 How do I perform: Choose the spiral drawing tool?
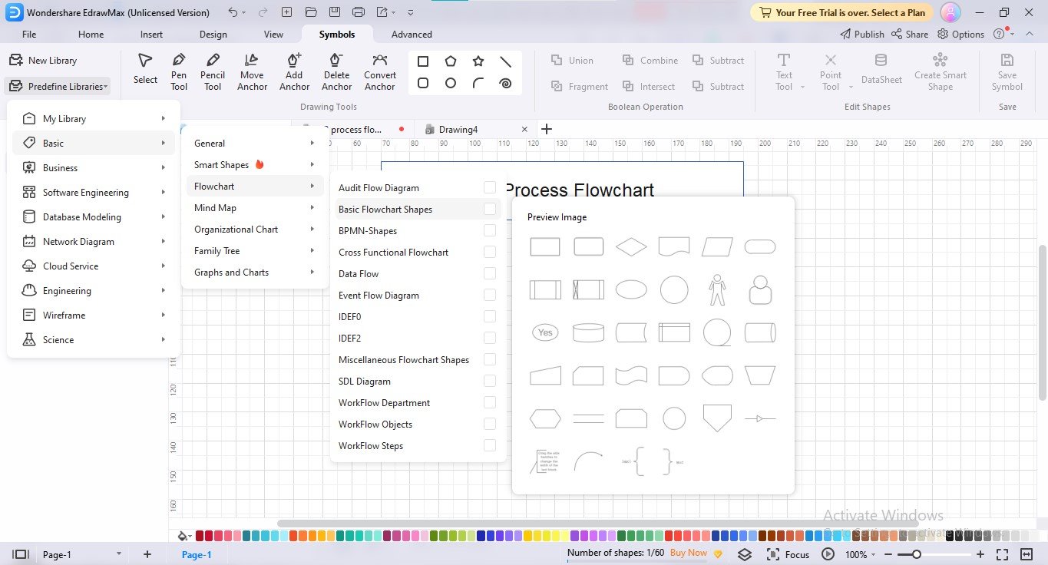click(505, 83)
